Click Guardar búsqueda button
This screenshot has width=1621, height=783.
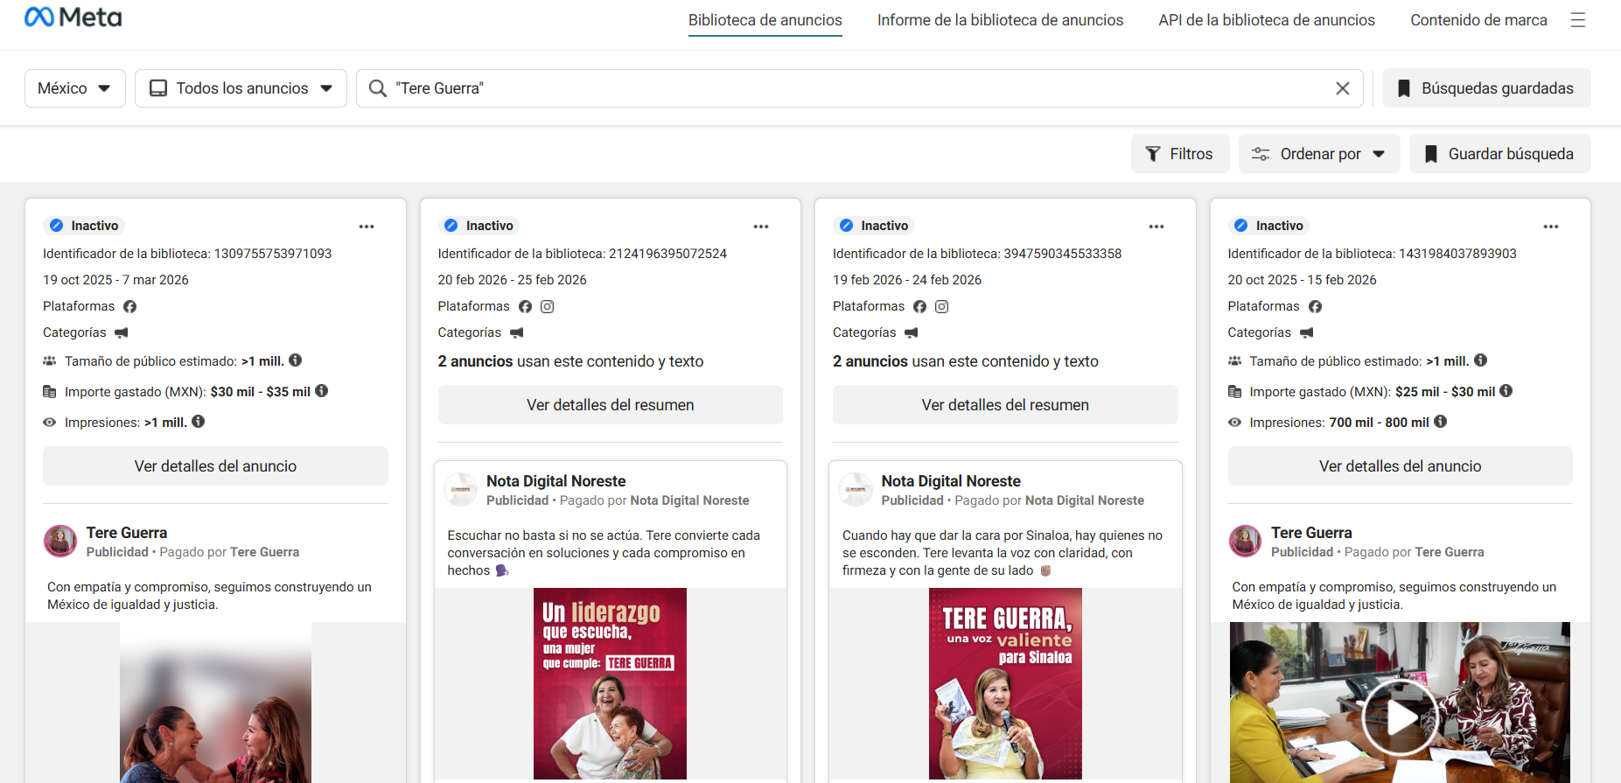pos(1499,154)
